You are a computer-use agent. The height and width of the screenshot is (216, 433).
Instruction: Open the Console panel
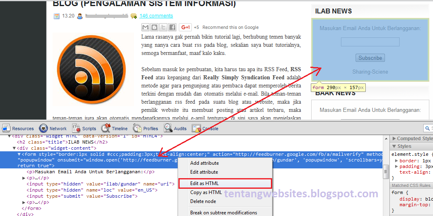[205, 128]
